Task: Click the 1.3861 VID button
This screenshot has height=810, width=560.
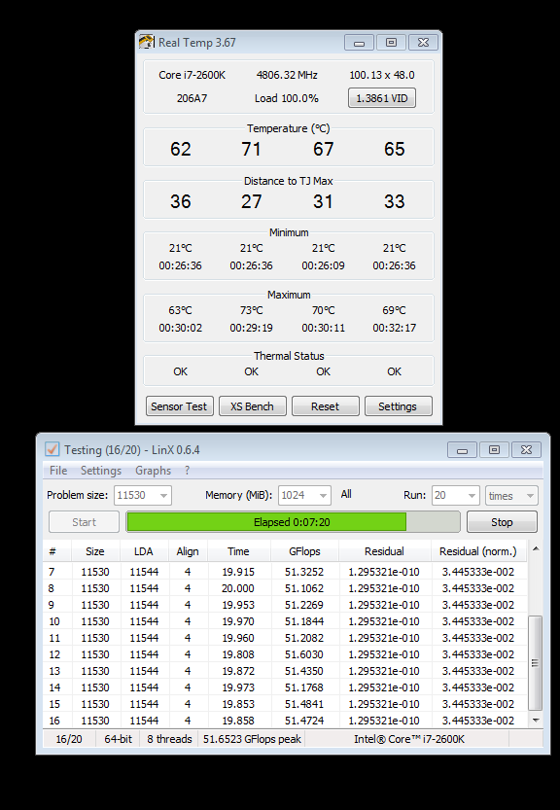Action: pos(382,97)
